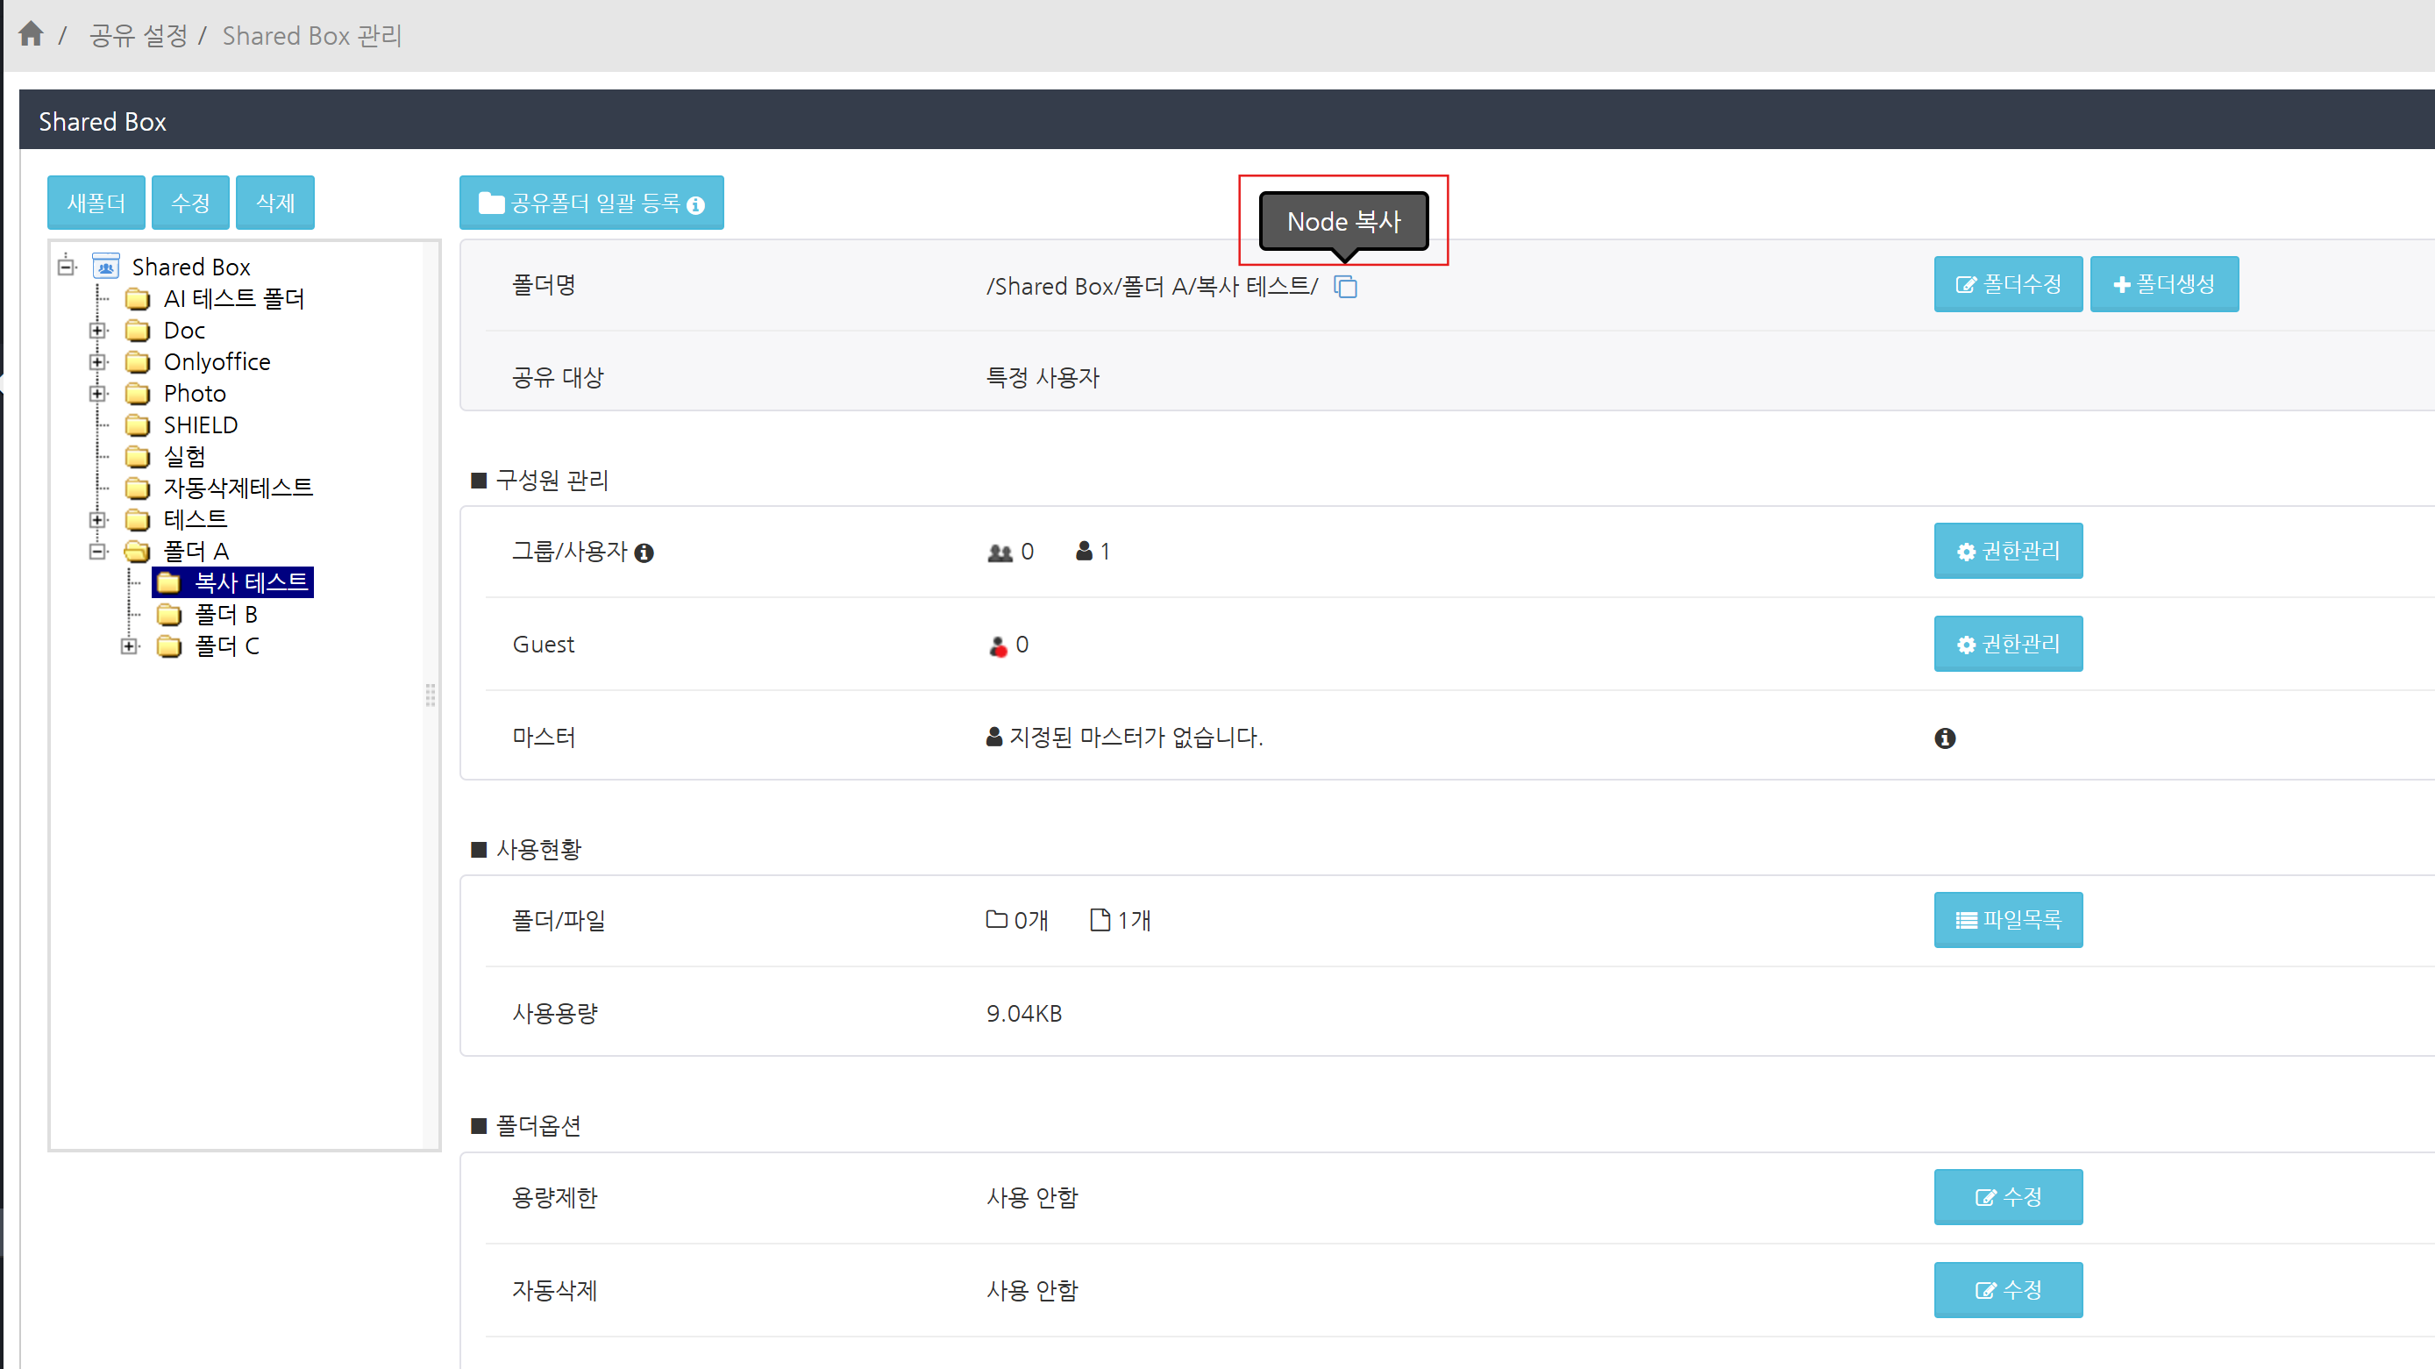Viewport: 2435px width, 1369px height.
Task: Collapse the 폴더 A tree node
Action: click(x=97, y=551)
